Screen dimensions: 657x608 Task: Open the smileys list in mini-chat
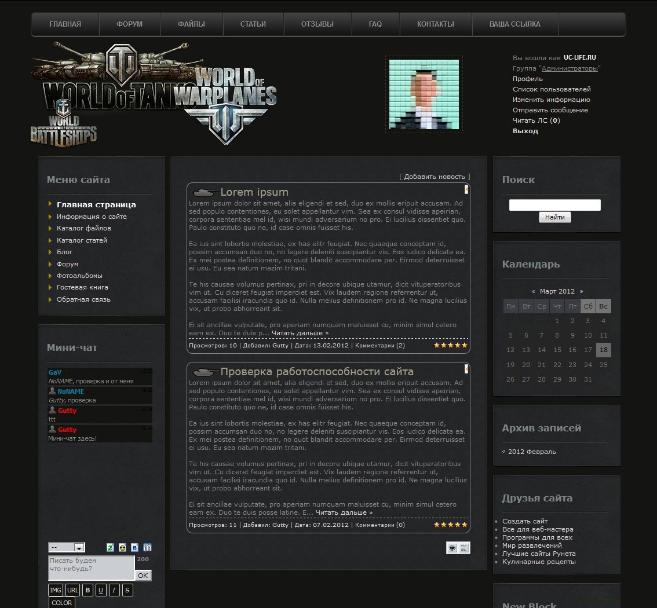(122, 547)
